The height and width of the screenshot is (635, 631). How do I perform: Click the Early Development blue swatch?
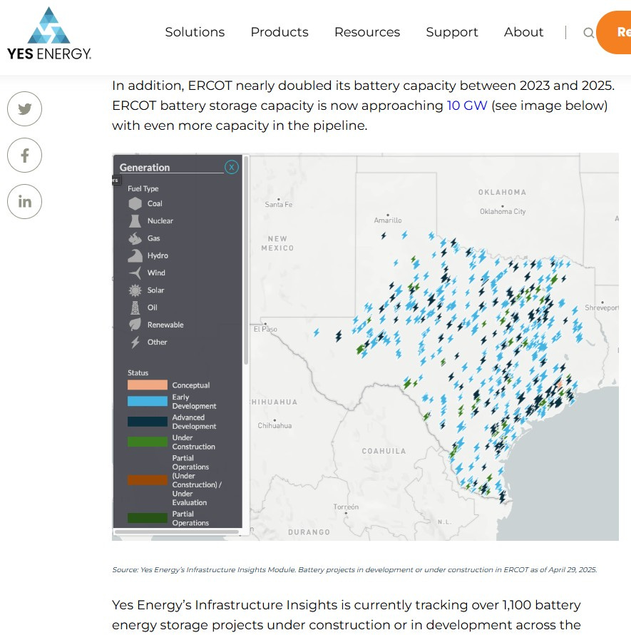pos(148,401)
